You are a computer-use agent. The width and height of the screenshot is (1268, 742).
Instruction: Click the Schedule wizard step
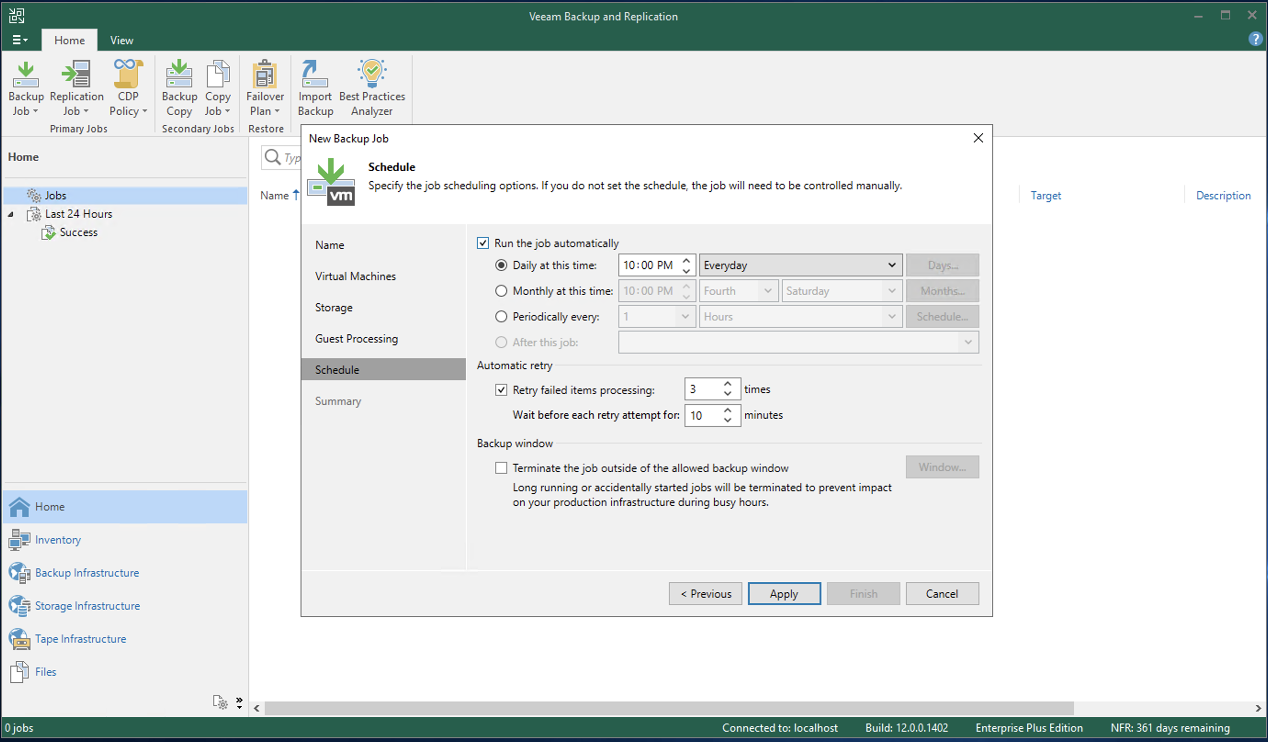point(384,370)
